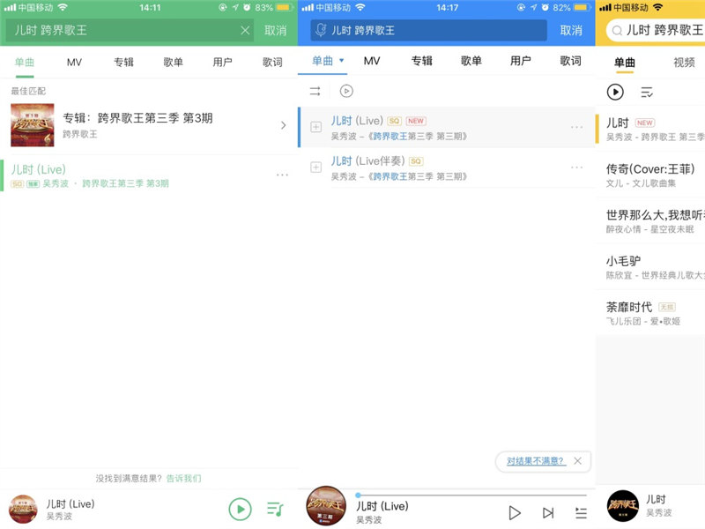Dismiss the 对结果不满意 bubble

point(578,460)
